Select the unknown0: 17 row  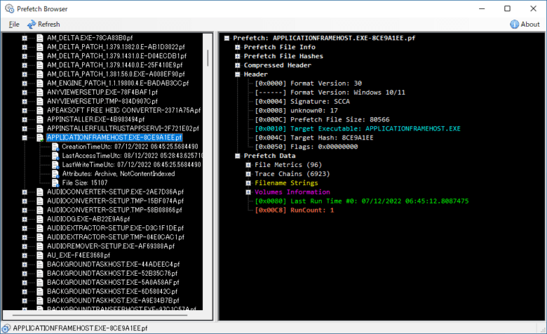(x=297, y=111)
